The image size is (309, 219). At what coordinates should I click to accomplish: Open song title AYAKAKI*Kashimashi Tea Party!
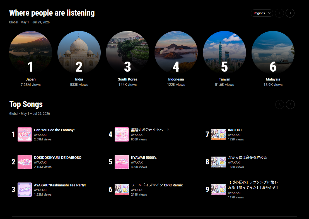60,185
